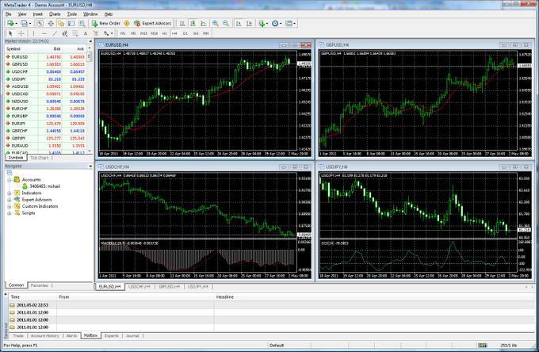Zoom in on the chart

(x=216, y=23)
